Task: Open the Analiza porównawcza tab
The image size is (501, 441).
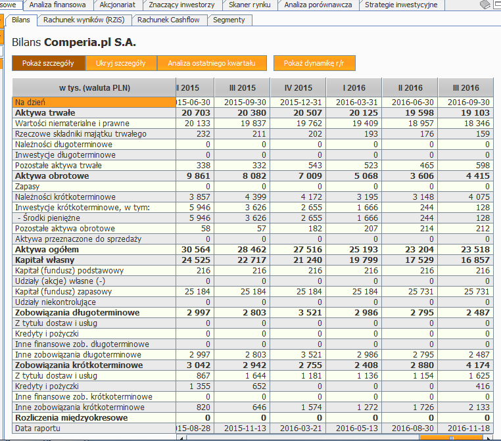Action: [318, 5]
